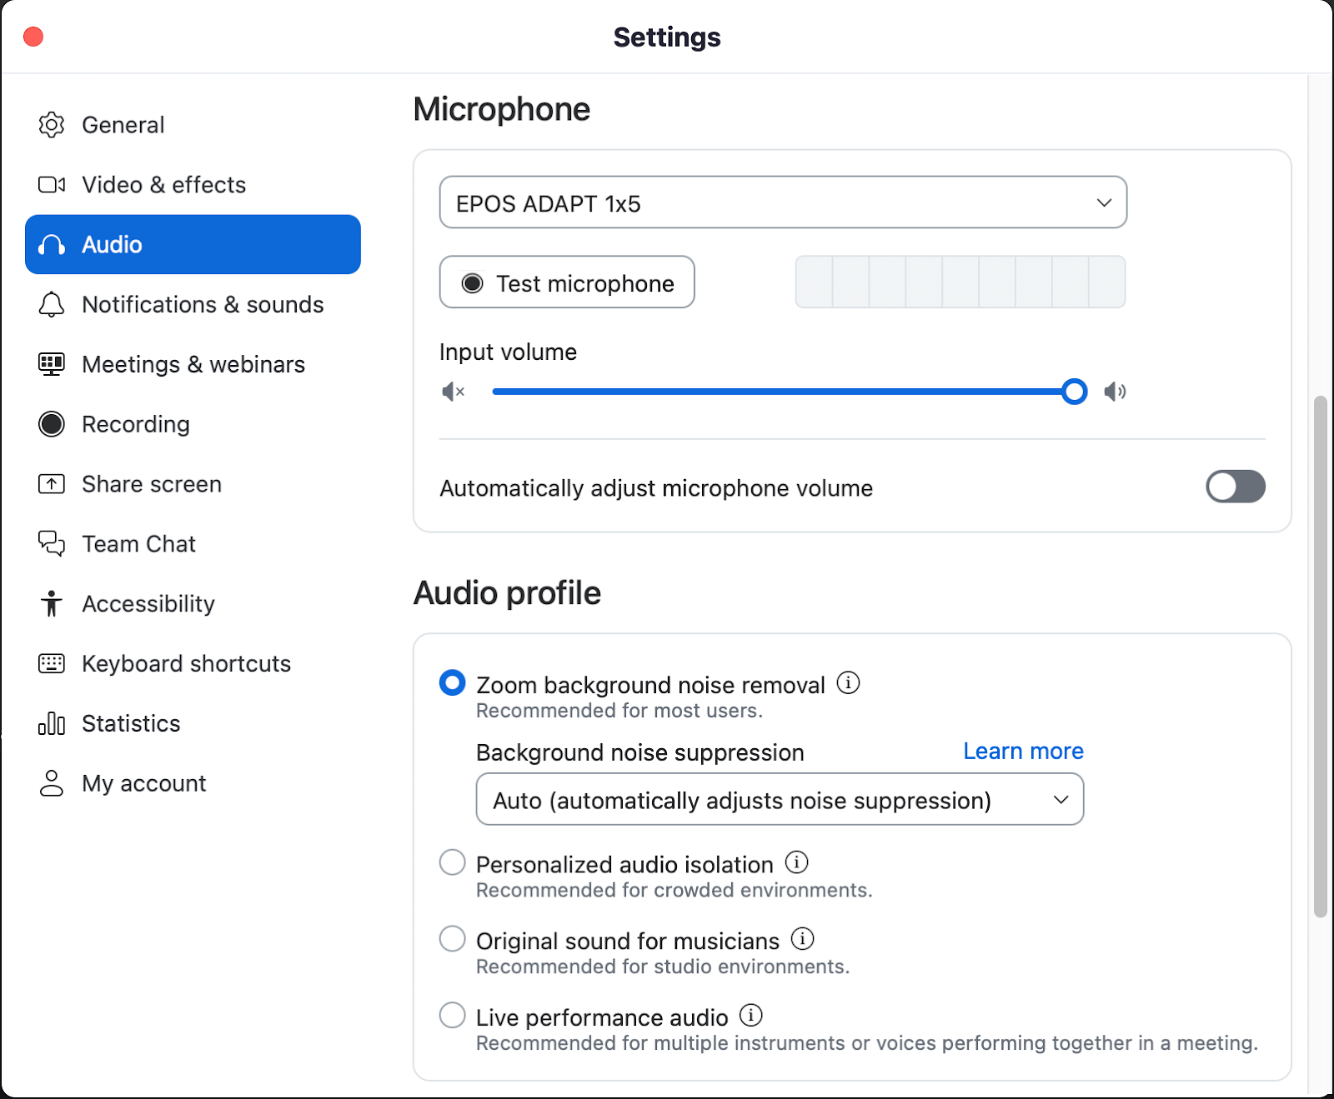Click the Team Chat sidebar icon
The width and height of the screenshot is (1334, 1099).
[52, 543]
